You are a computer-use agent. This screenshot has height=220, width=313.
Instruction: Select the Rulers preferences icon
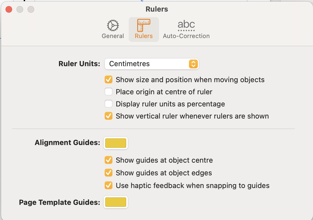click(144, 26)
